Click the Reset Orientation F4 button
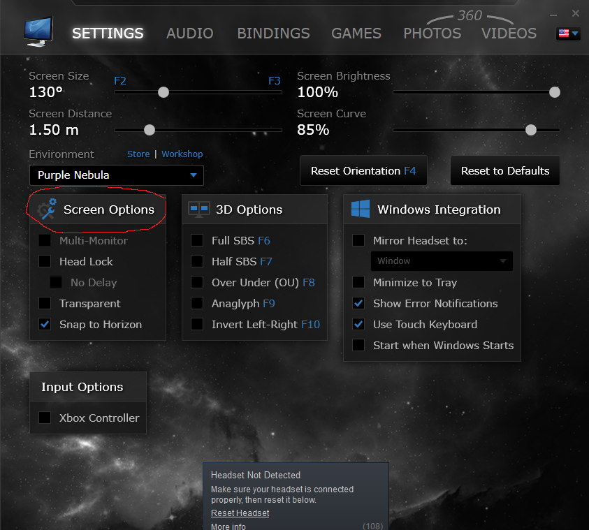 [363, 171]
